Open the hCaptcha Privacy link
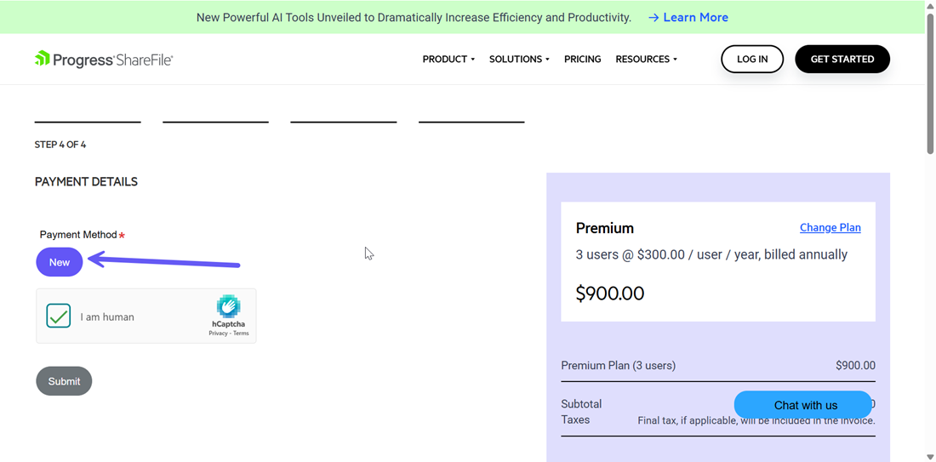This screenshot has height=462, width=936. [218, 334]
